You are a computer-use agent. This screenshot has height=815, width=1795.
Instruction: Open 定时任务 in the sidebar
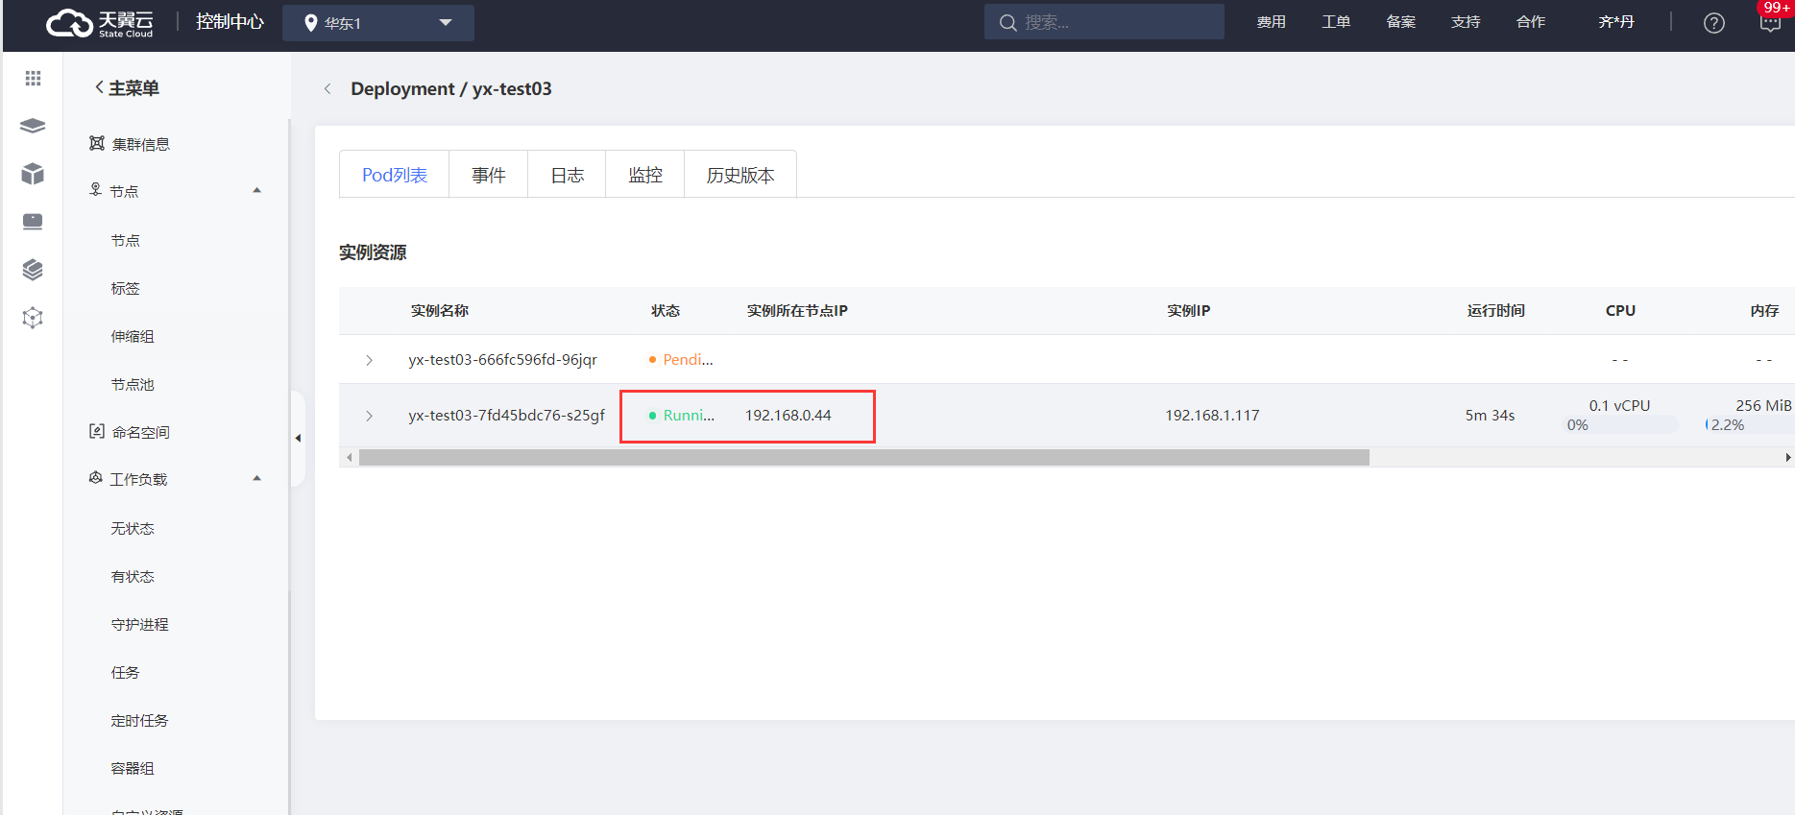[x=140, y=720]
